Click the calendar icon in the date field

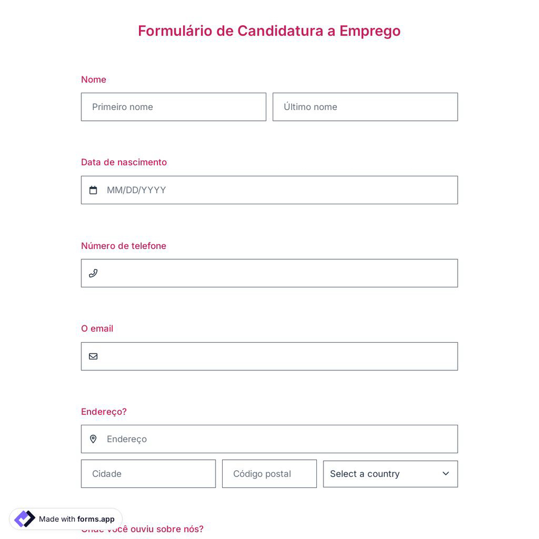click(93, 190)
